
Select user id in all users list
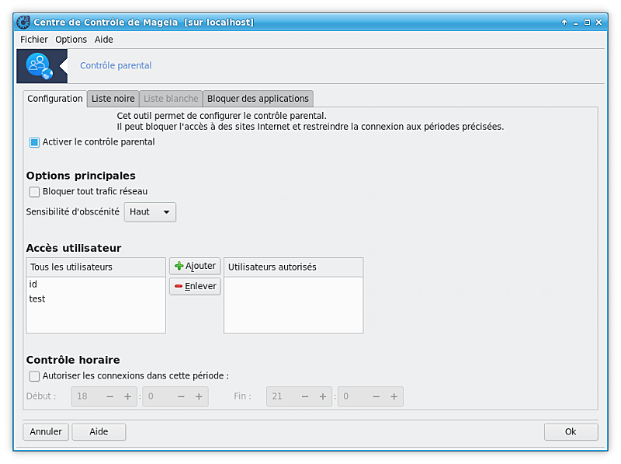coord(95,284)
